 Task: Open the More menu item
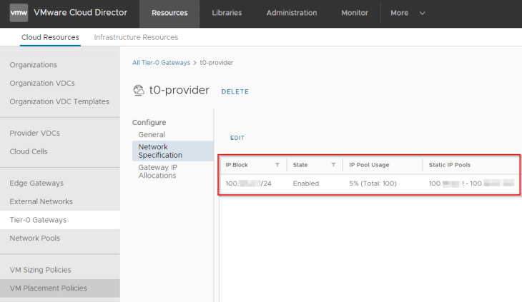tap(399, 13)
